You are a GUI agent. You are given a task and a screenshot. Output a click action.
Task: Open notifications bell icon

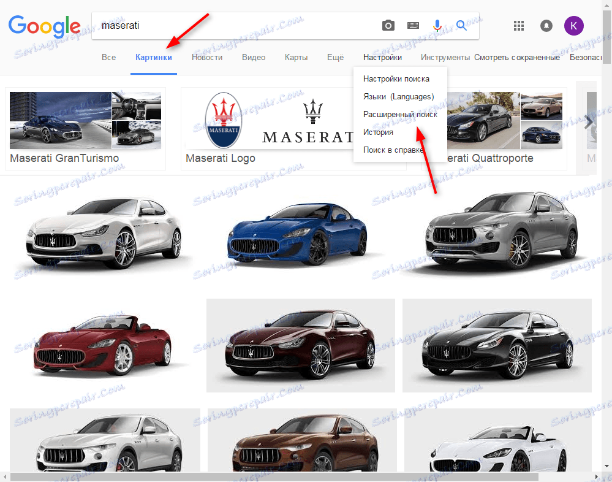tap(546, 26)
